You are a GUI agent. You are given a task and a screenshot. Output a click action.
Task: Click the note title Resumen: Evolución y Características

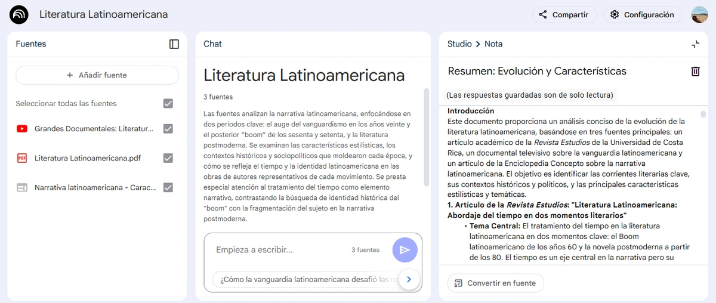pos(537,72)
